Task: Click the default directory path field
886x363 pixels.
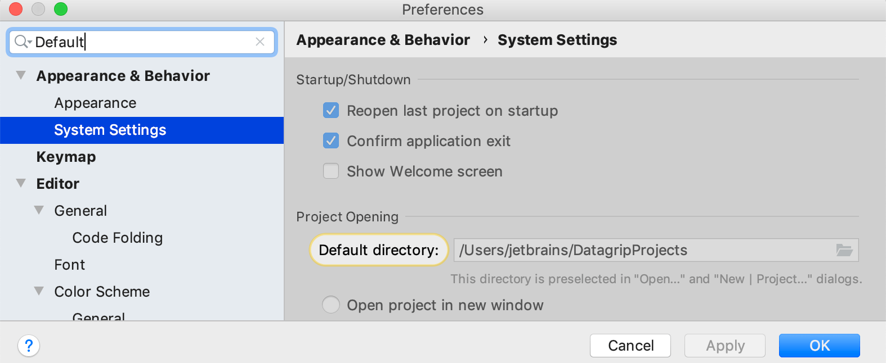Action: tap(619, 250)
